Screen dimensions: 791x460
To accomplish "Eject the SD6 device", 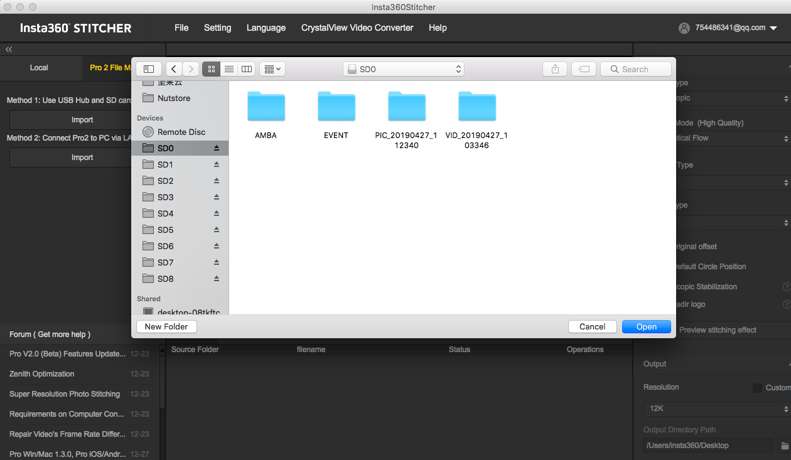I will click(217, 246).
